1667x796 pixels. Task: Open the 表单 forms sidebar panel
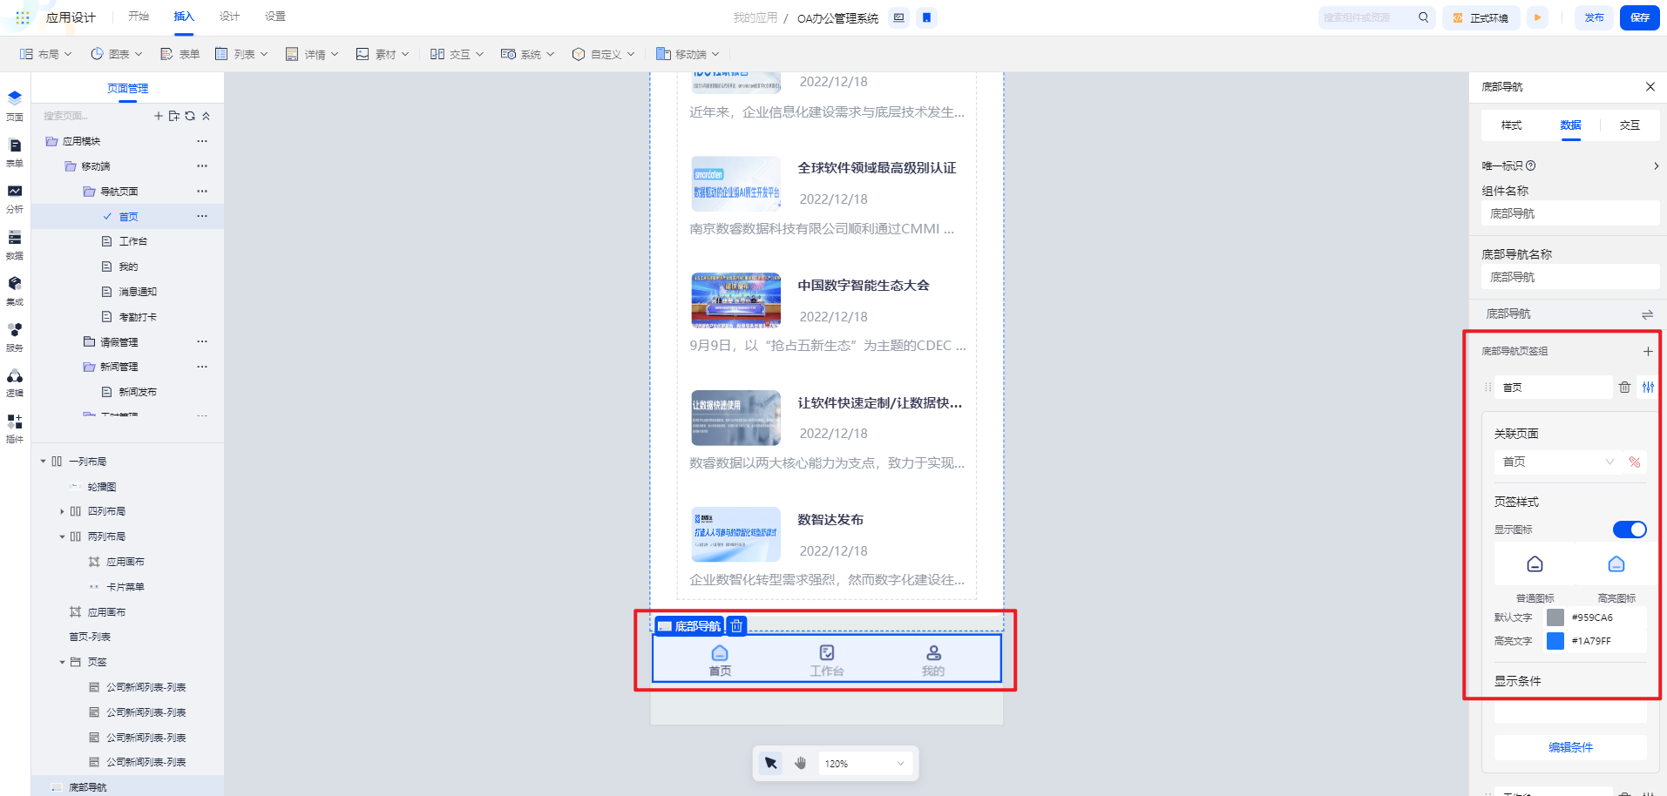15,152
